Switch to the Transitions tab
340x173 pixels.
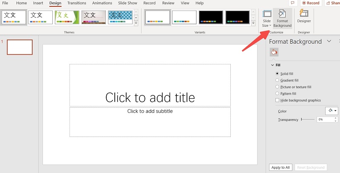pyautogui.click(x=76, y=3)
